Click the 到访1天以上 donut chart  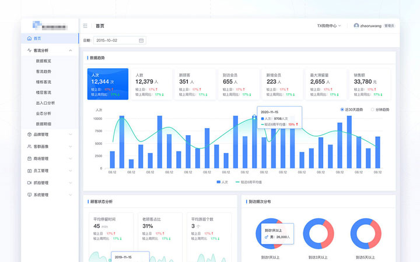[271, 233]
